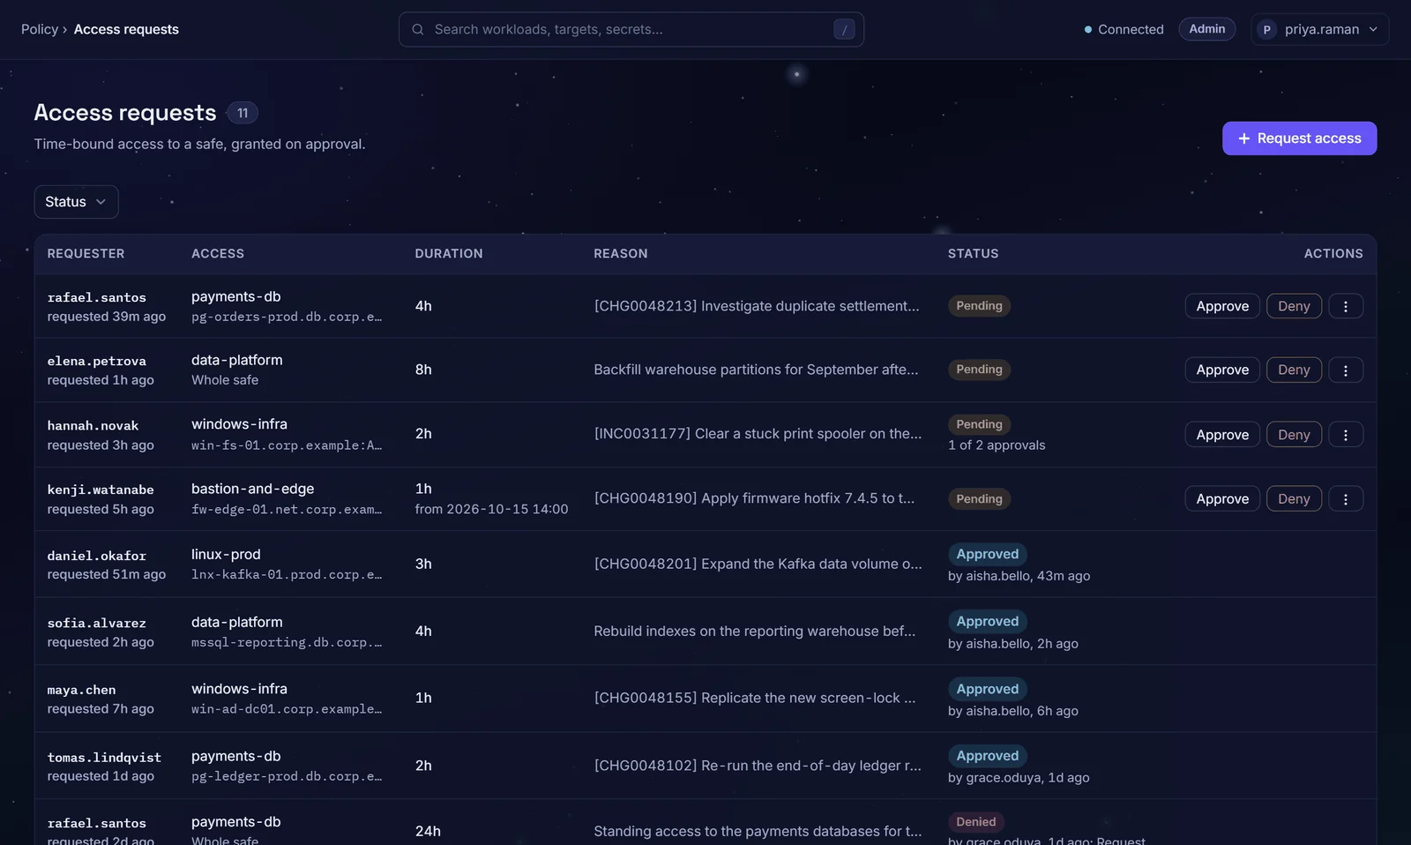Image resolution: width=1411 pixels, height=845 pixels.
Task: Expand the priya.raman account menu
Action: coord(1319,29)
